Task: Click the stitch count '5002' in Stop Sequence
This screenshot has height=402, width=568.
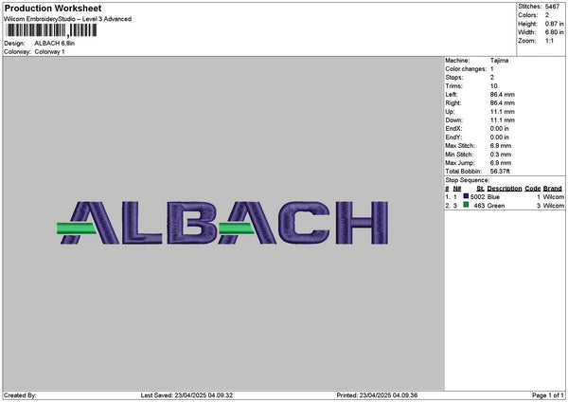Action: coord(477,197)
